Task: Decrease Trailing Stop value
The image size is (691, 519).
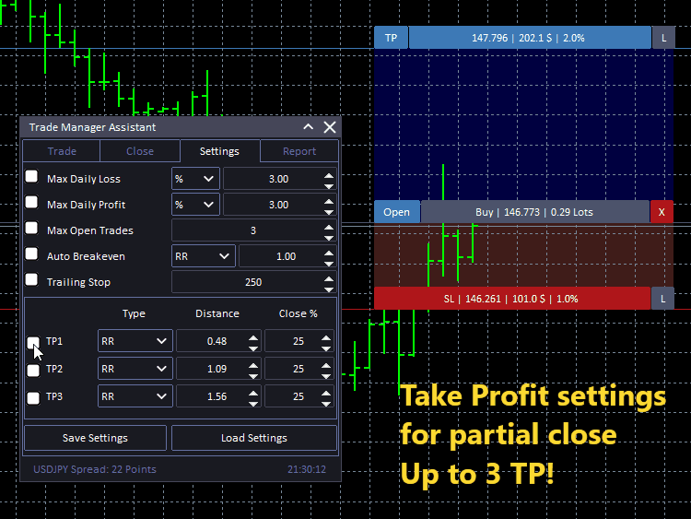Action: coord(329,289)
